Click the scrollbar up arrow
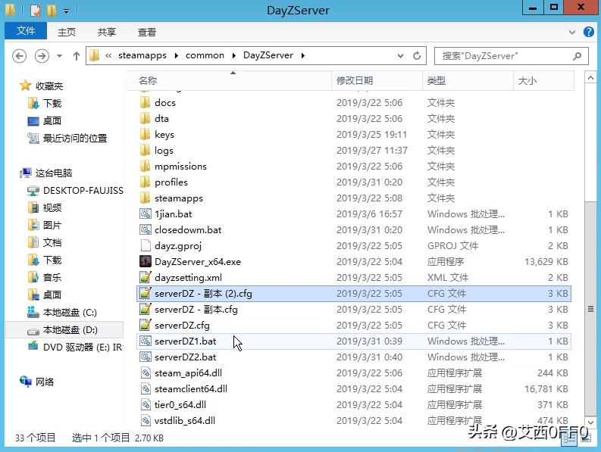Viewport: 601px width, 452px height. [x=590, y=78]
